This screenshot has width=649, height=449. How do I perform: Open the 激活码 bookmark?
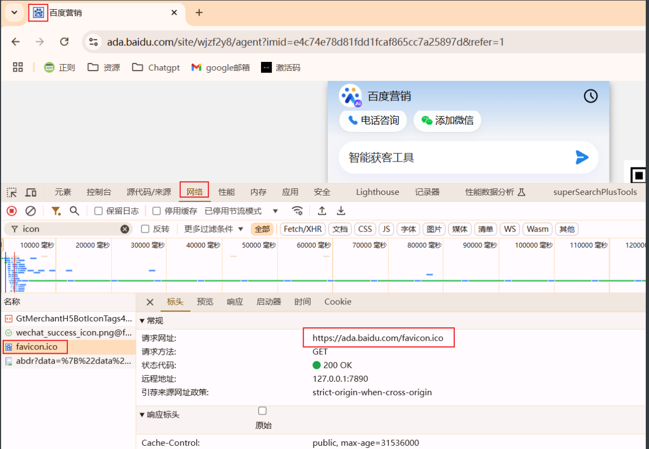coord(280,67)
